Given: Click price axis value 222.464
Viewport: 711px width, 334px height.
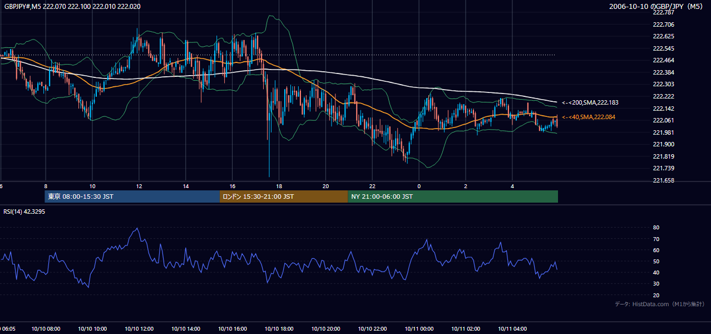Looking at the screenshot, I should click(x=663, y=60).
